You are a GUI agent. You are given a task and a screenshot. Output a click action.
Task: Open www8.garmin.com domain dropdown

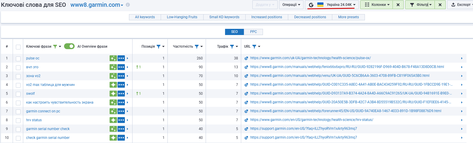[x=97, y=5]
